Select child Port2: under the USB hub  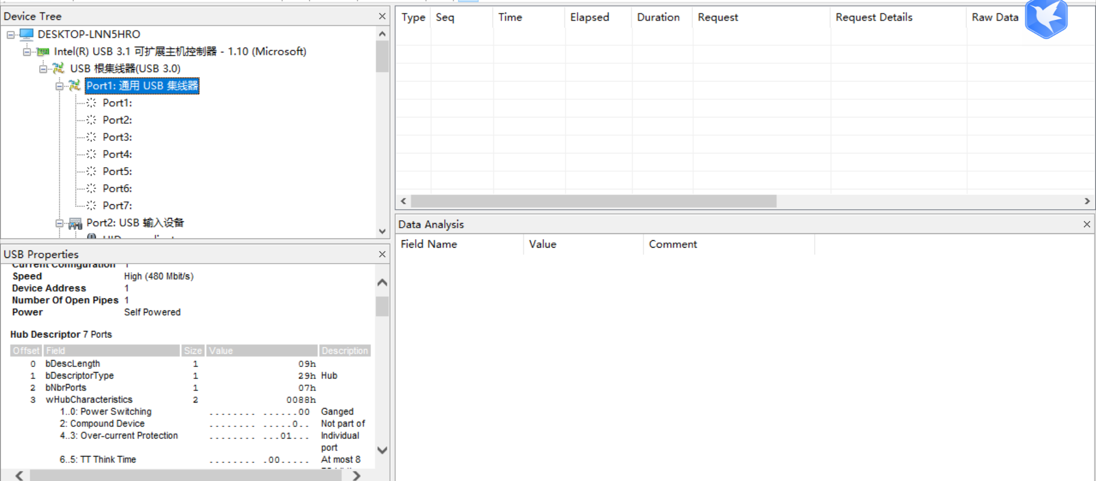tap(117, 120)
